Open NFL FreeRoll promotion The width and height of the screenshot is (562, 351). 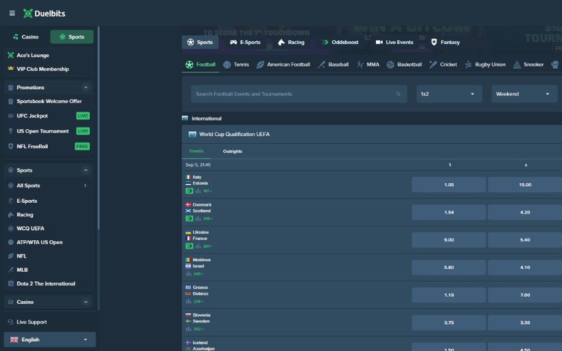pyautogui.click(x=48, y=146)
